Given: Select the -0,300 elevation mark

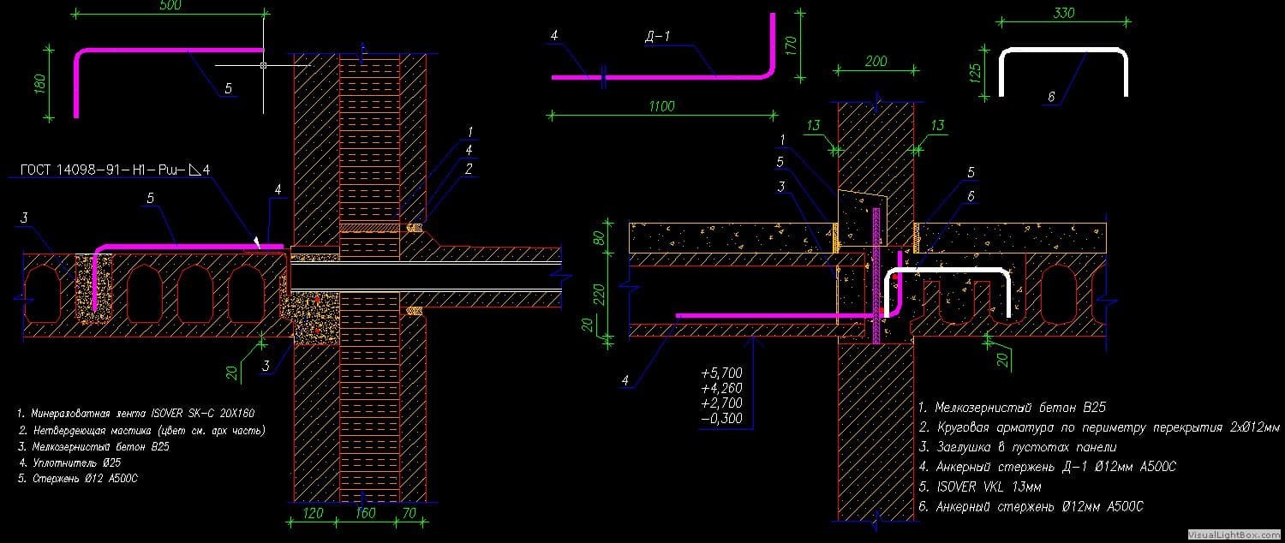Looking at the screenshot, I should point(721,420).
